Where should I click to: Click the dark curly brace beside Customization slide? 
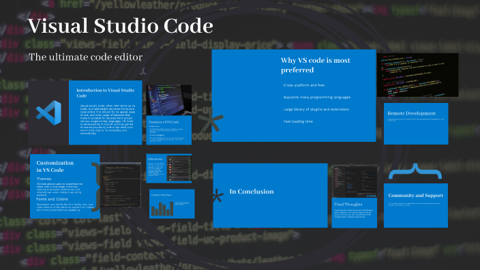click(x=96, y=186)
